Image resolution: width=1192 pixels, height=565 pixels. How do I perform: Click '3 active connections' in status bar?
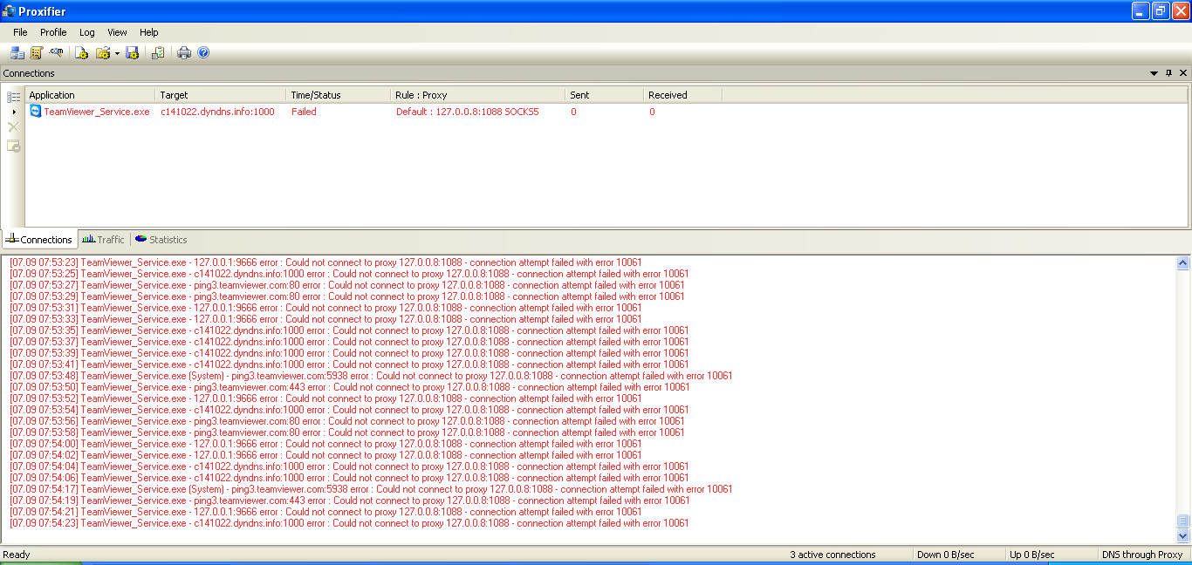tap(832, 555)
